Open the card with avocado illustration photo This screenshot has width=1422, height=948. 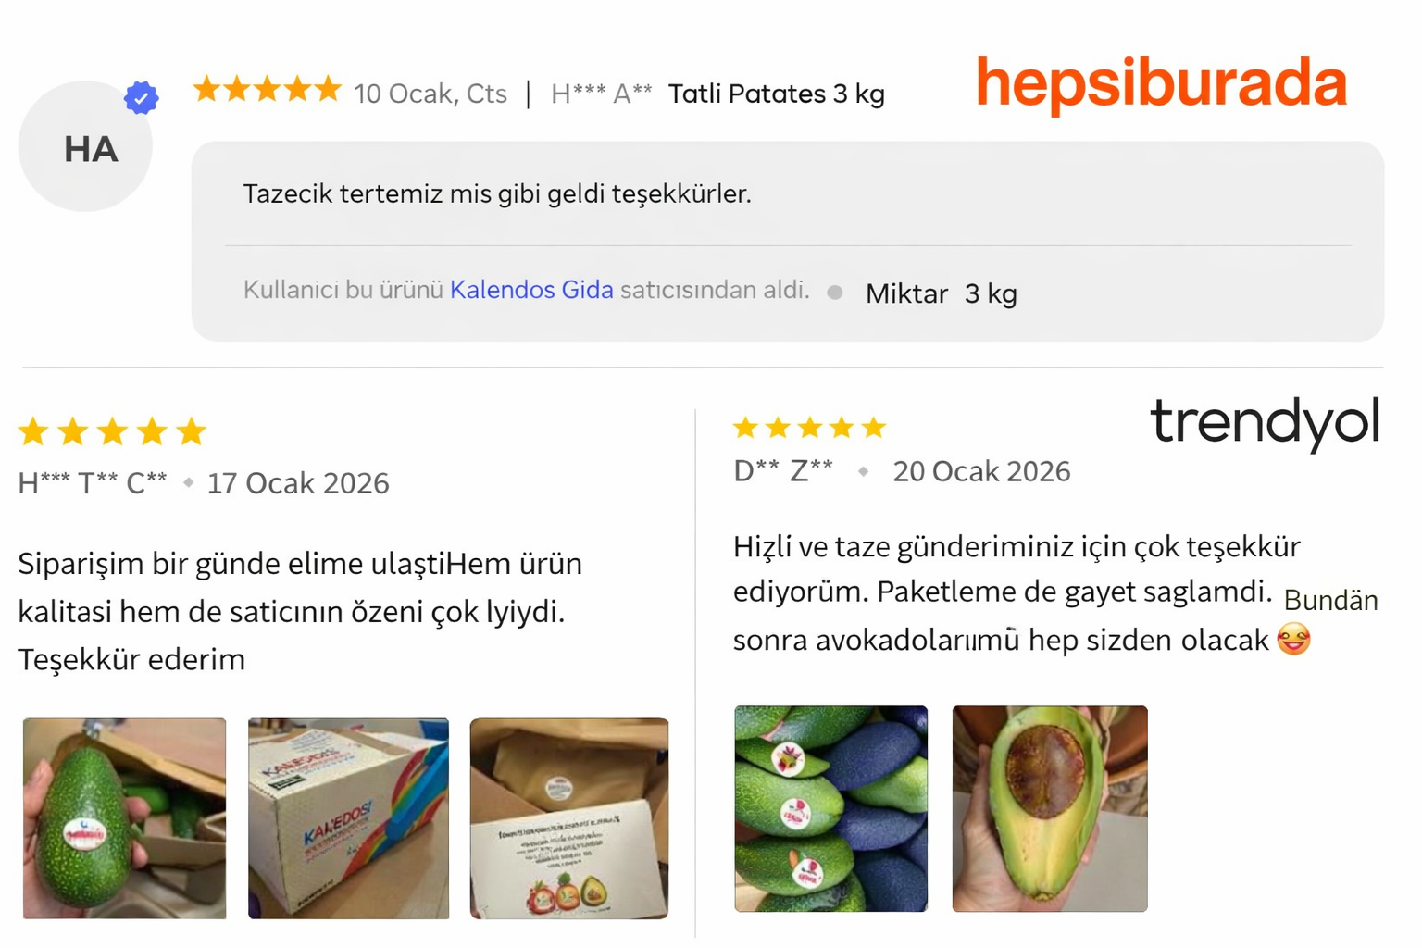569,818
